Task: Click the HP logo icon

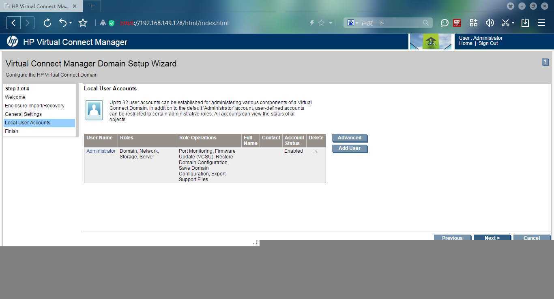Action: point(12,41)
